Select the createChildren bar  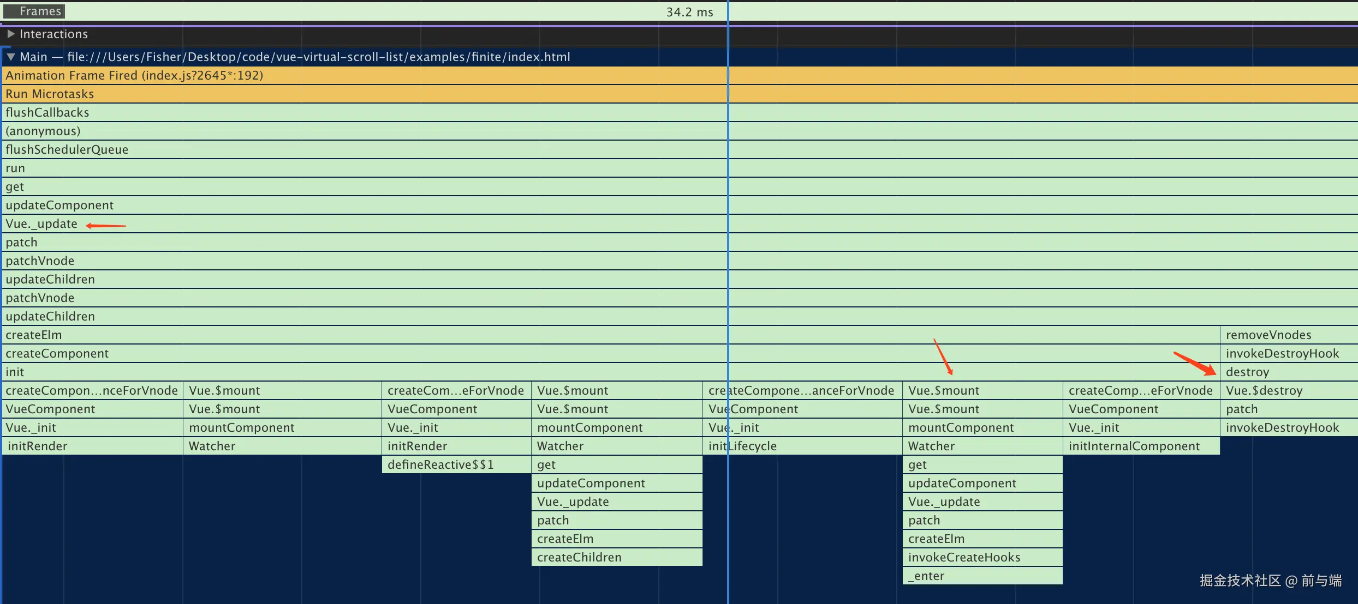click(579, 557)
